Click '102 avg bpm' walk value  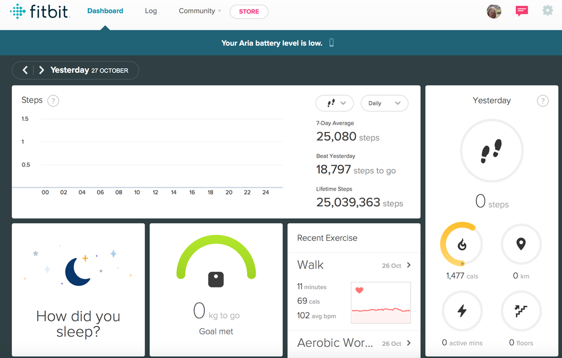tap(316, 316)
